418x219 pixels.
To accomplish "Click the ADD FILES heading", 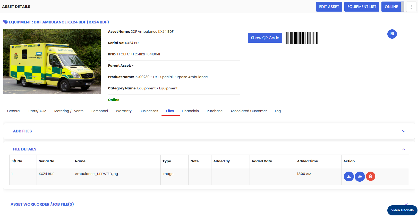I will [x=22, y=131].
